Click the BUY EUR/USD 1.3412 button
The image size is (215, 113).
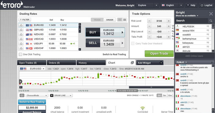(105, 32)
